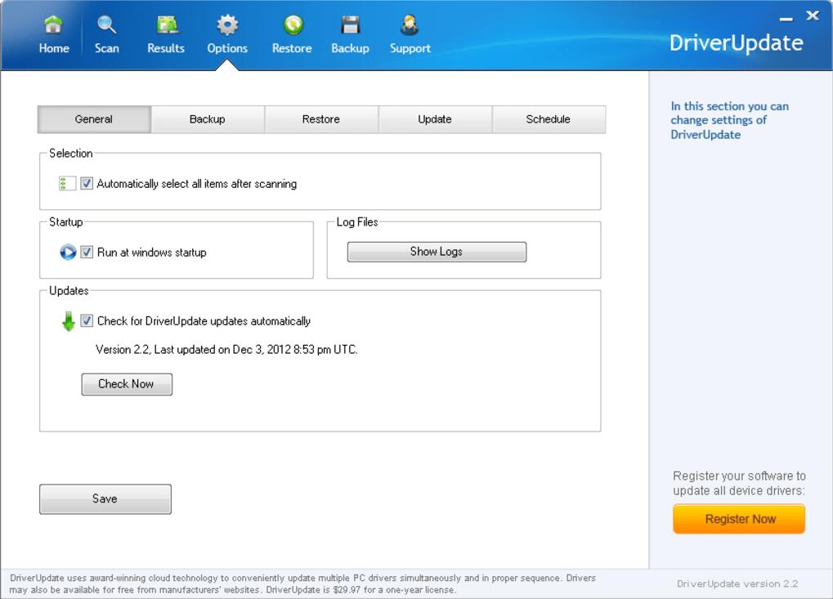
Task: Click the orange Register Now button
Action: pyautogui.click(x=739, y=519)
